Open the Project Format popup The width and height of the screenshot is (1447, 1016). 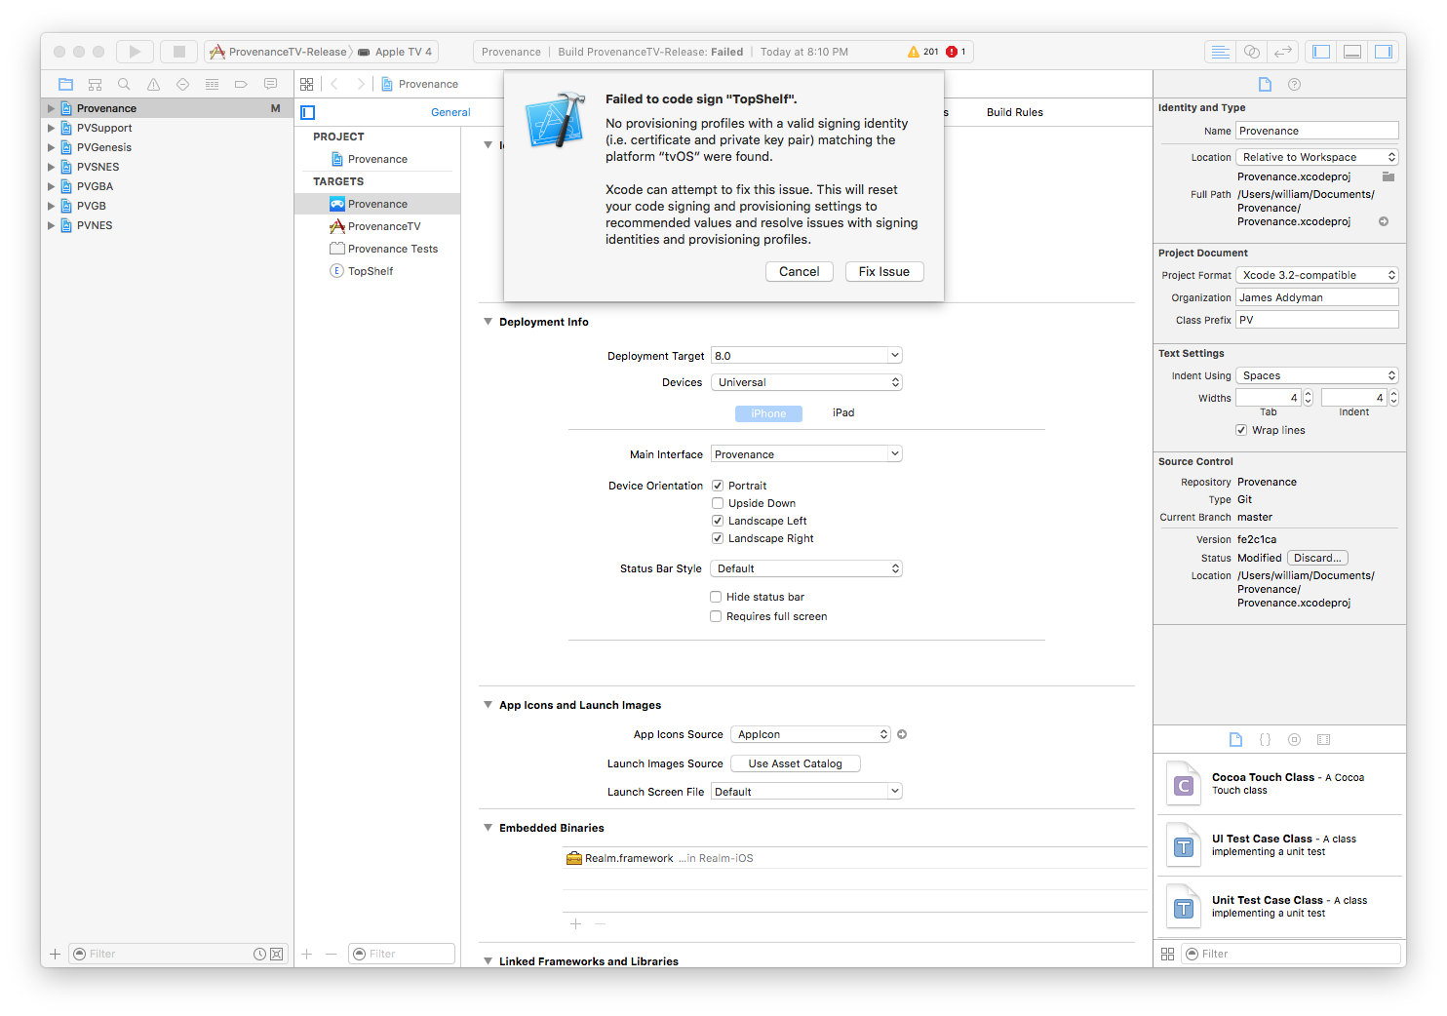point(1317,275)
